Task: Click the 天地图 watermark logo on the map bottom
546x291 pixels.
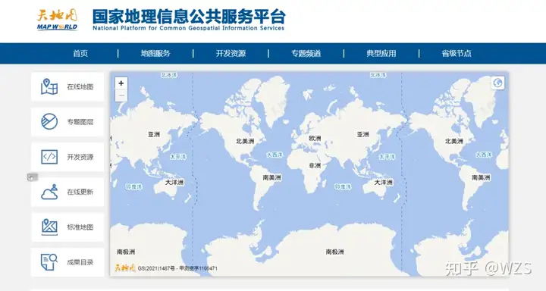Action: (x=125, y=268)
